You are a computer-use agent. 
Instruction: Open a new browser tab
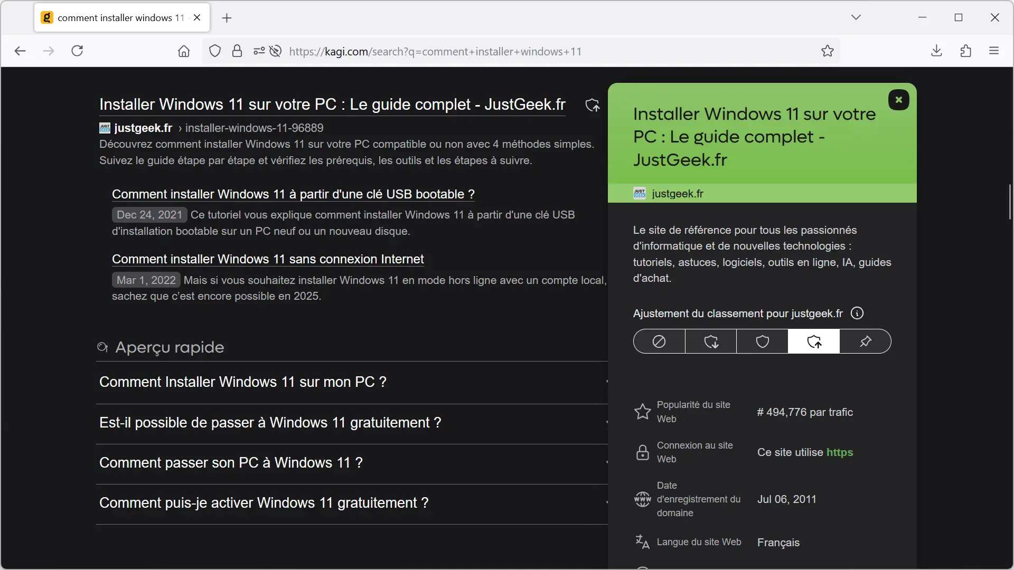pyautogui.click(x=227, y=18)
